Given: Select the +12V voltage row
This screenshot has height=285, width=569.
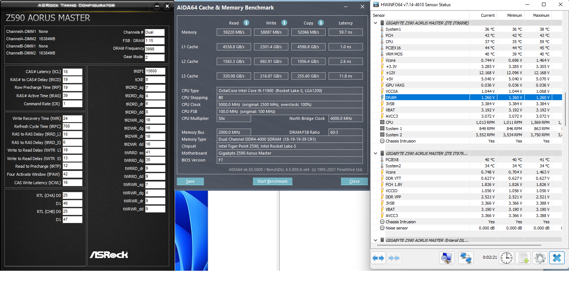Looking at the screenshot, I should click(x=467, y=73).
